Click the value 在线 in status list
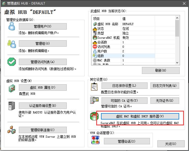The image size is (189, 151). click(125, 29)
